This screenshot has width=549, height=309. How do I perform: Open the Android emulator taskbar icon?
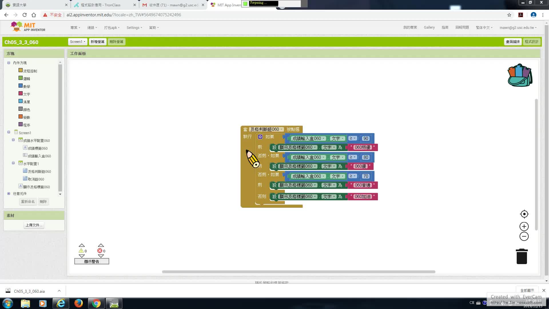[114, 303]
